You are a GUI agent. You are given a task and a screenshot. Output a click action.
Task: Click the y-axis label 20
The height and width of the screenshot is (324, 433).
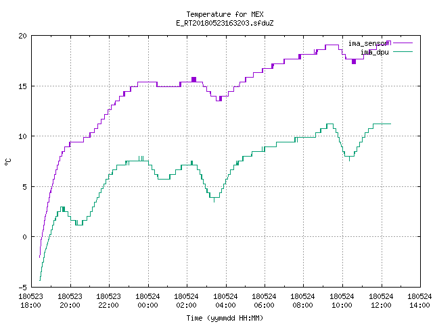(x=22, y=36)
